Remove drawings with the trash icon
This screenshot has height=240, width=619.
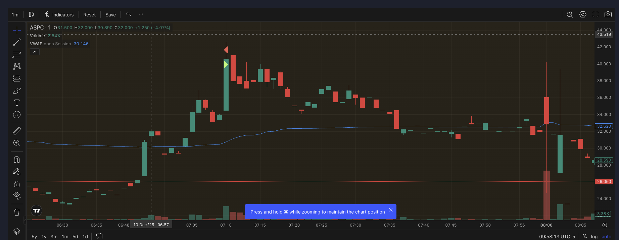tap(17, 212)
